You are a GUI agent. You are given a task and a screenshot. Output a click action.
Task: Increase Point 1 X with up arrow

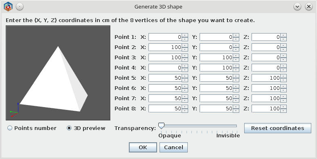185,35
